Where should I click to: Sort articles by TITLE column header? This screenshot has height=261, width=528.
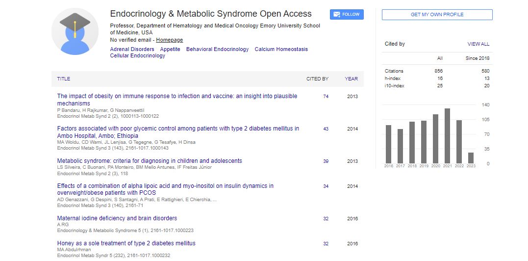coord(64,78)
